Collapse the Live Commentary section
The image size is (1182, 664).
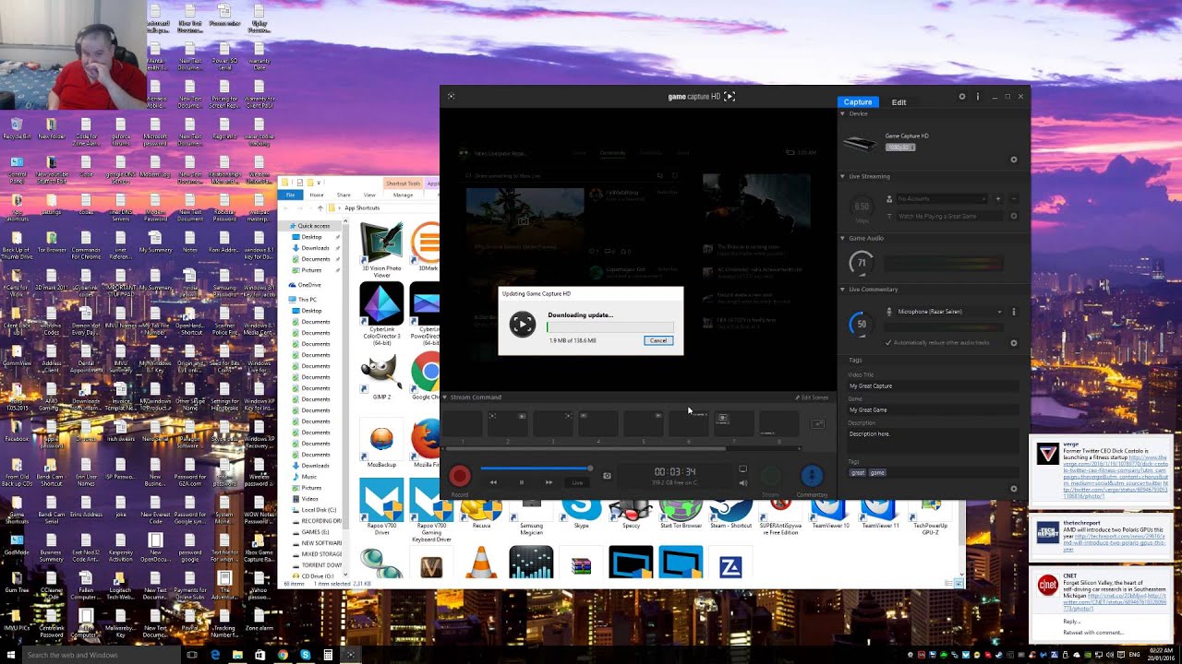[x=842, y=290]
